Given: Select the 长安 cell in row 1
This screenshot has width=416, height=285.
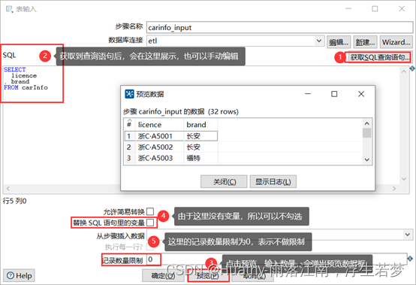Looking at the screenshot, I should point(200,136).
